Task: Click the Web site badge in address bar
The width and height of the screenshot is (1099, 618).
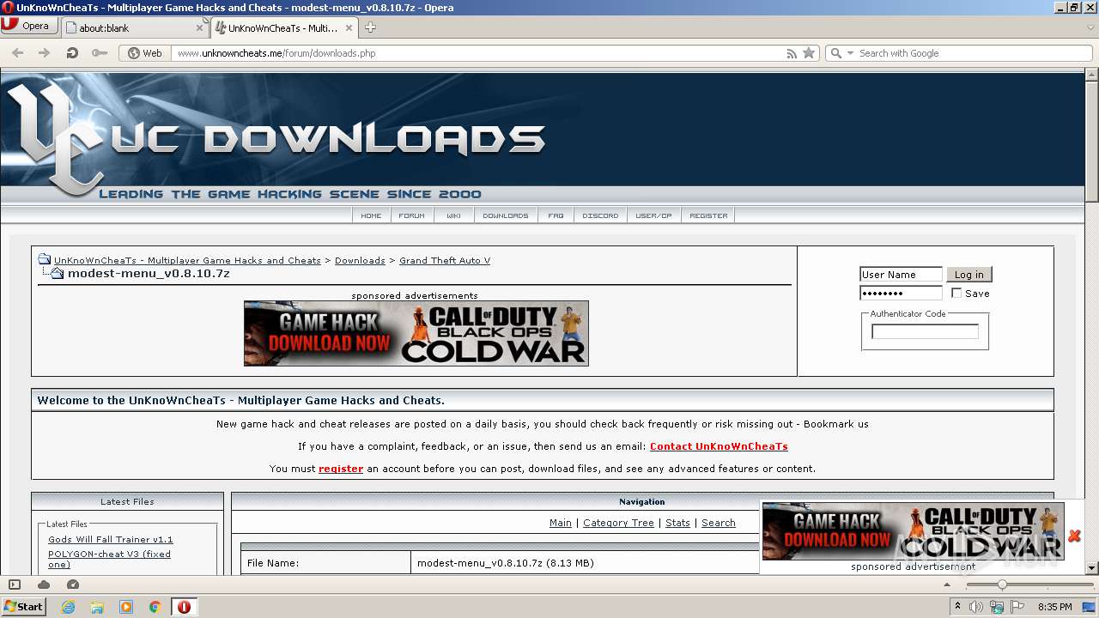Action: coord(145,53)
